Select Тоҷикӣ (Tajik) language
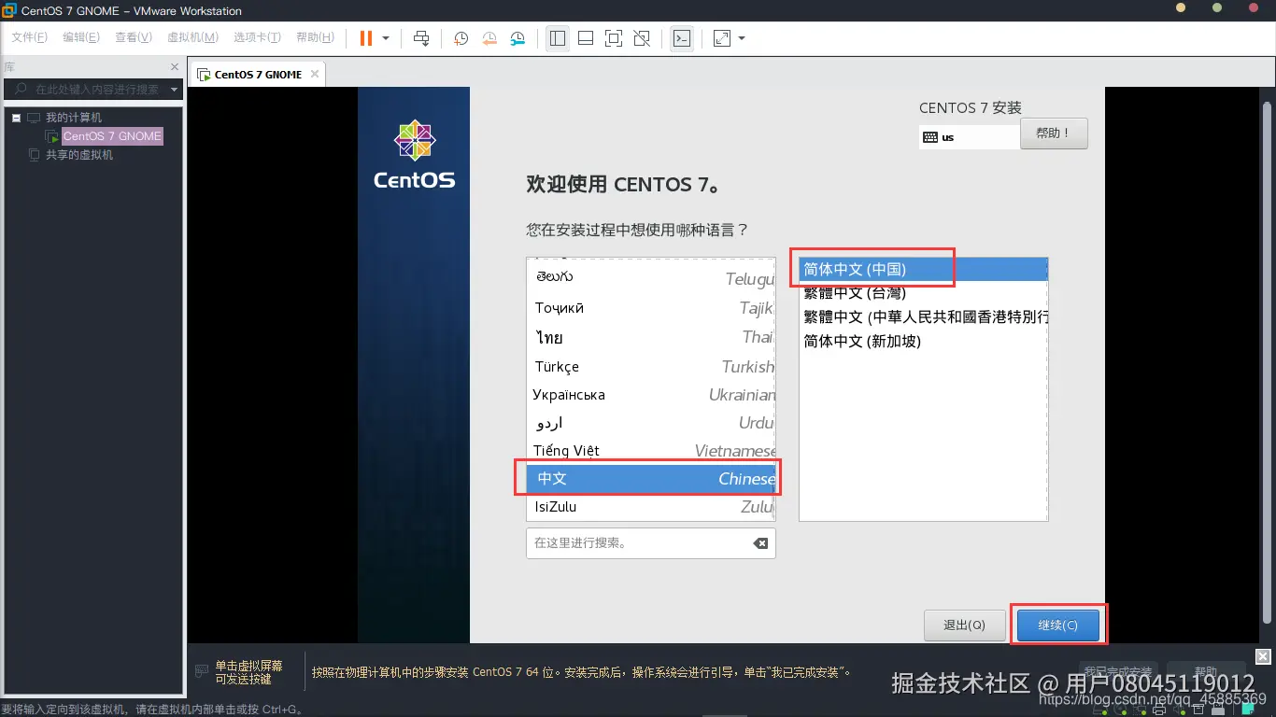 (651, 308)
